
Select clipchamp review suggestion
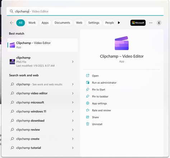(42, 130)
